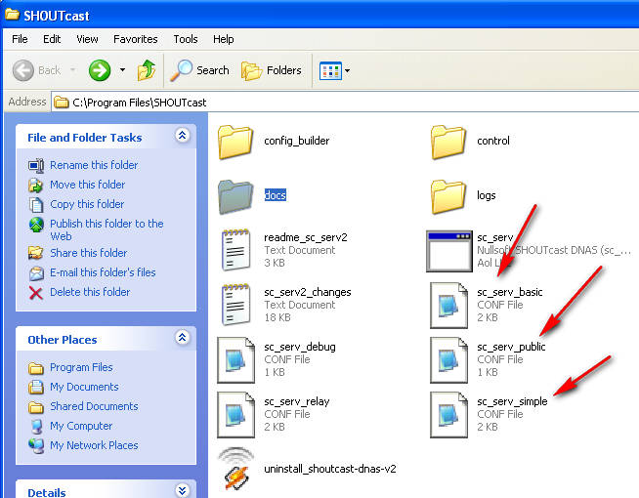
Task: Select the sc_serv_basic CONF file icon
Action: pos(448,306)
